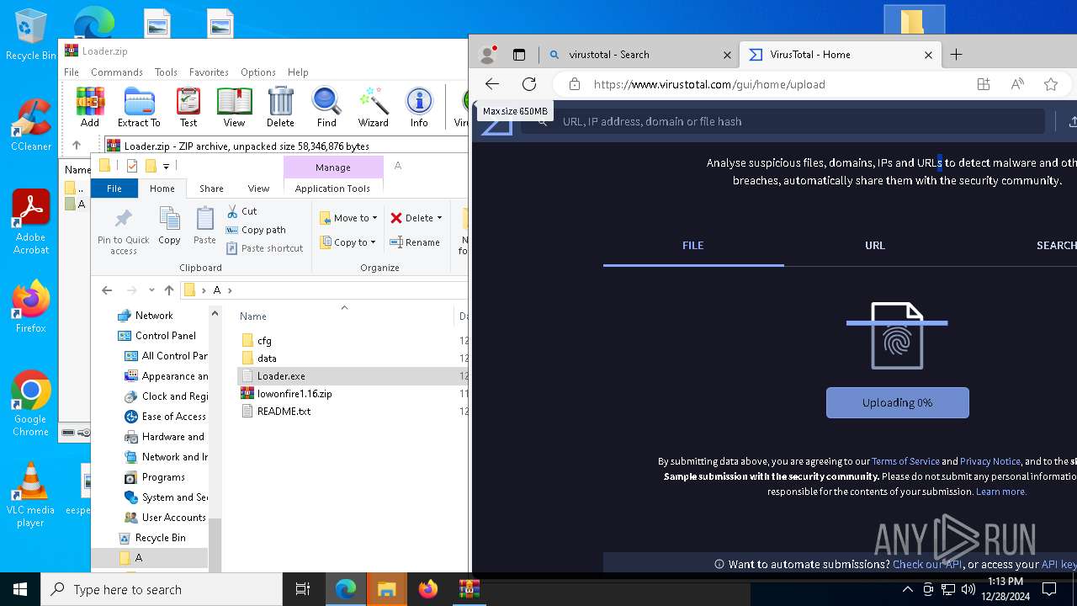The image size is (1077, 606).
Task: Click the Firefox icon in the taskbar
Action: (x=428, y=589)
